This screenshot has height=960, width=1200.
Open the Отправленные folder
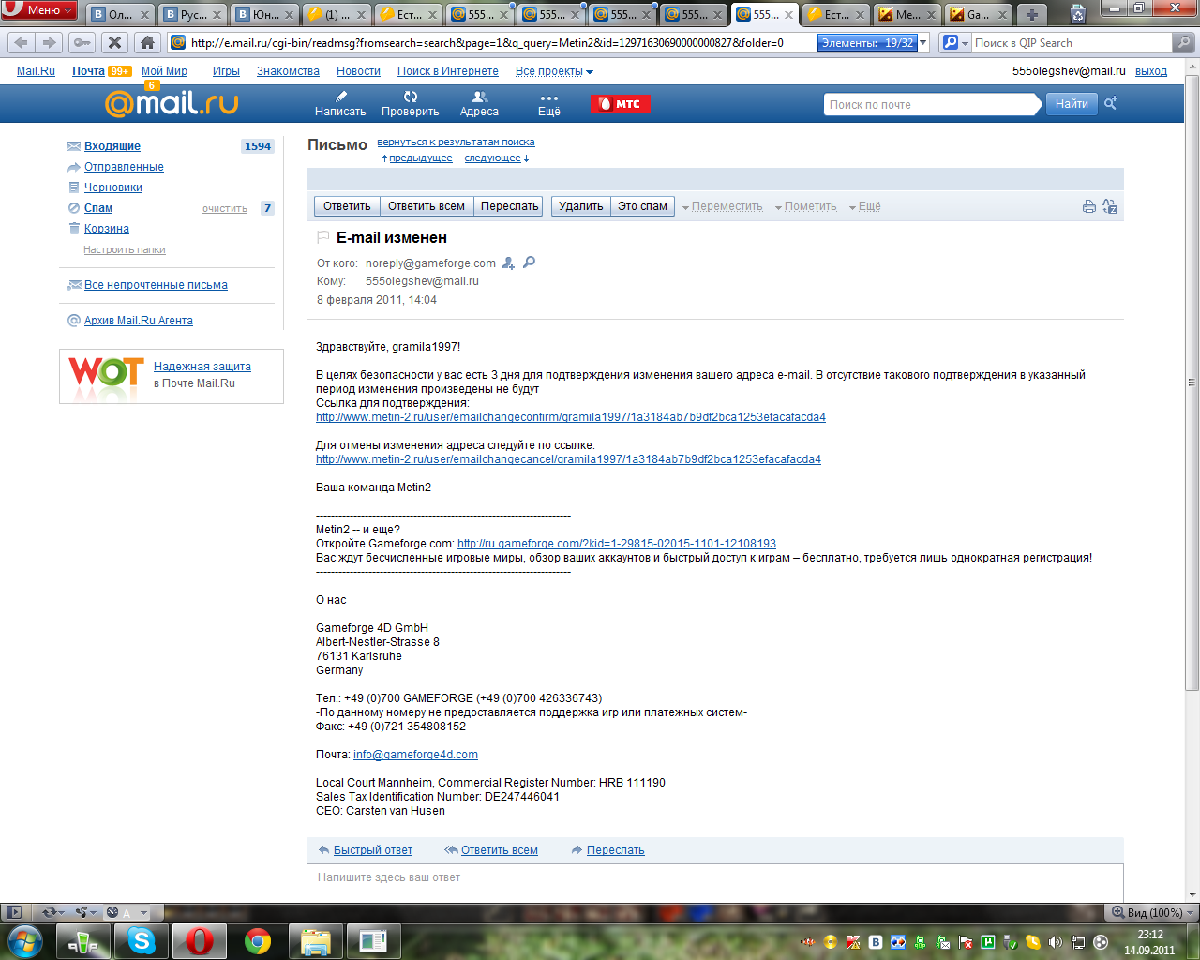pos(124,167)
